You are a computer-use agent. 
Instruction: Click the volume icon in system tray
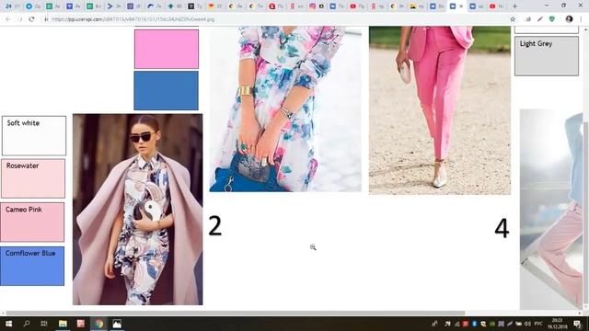[527, 324]
